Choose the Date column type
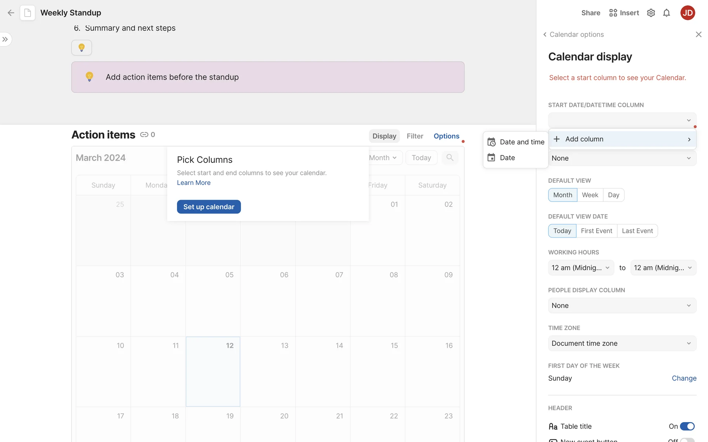 pyautogui.click(x=507, y=158)
